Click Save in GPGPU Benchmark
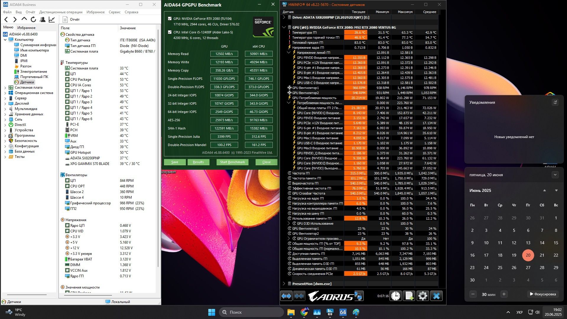This screenshot has width=567, height=319. [x=175, y=162]
